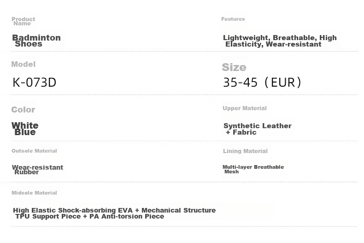Click the Lining Material label

[x=245, y=151]
